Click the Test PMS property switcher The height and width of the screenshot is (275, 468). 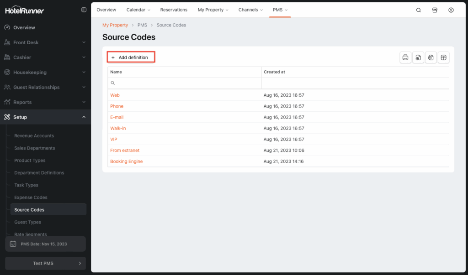coord(45,263)
